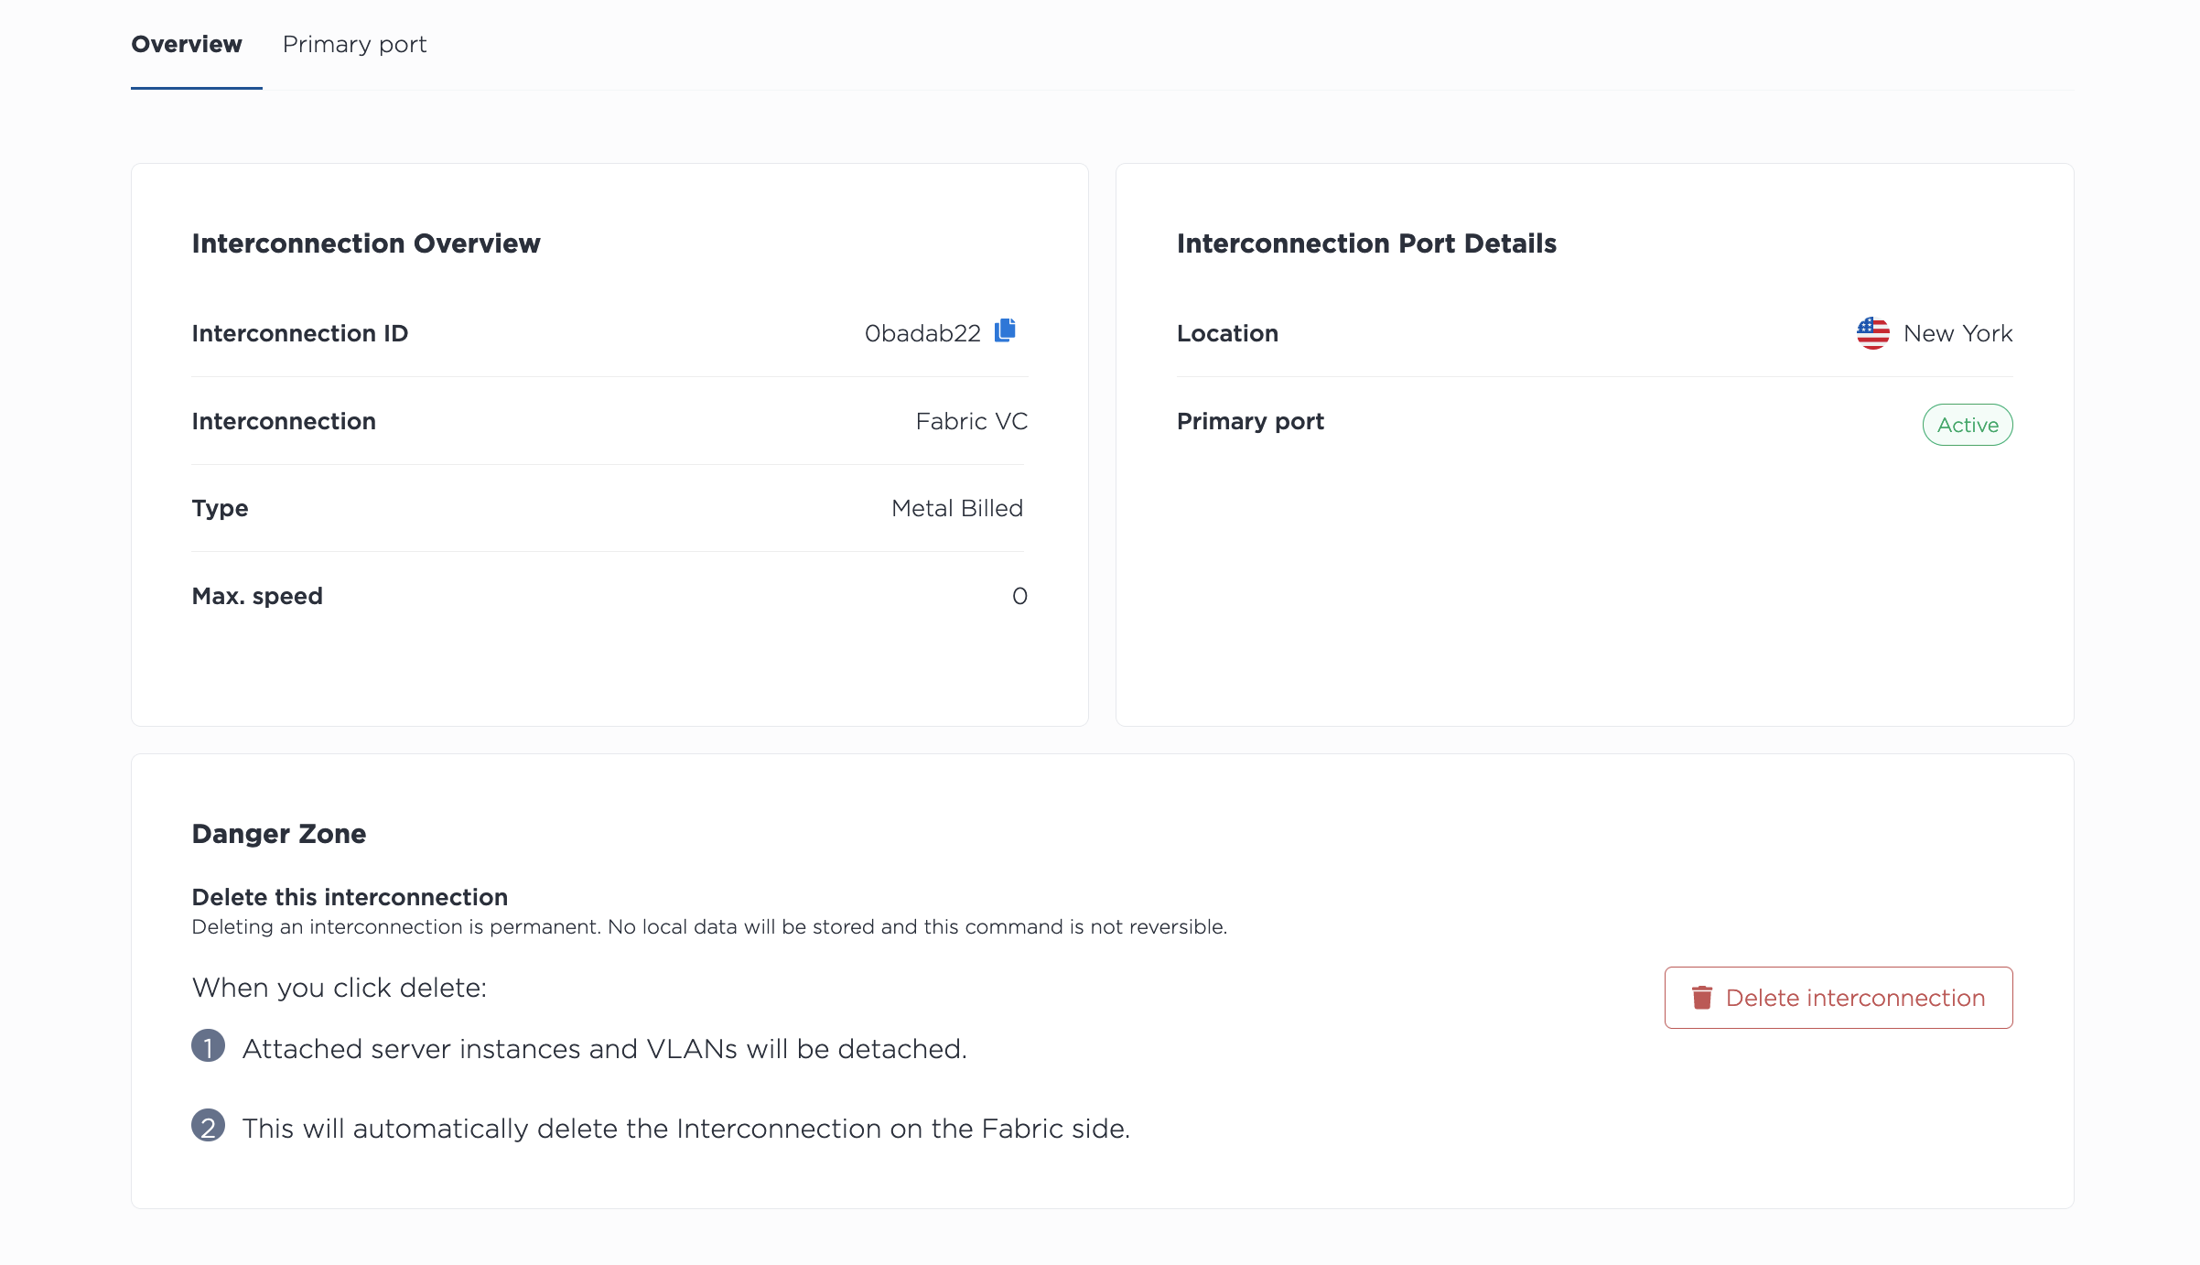Copy the Interconnection ID 0badab22
Screen dimensions: 2200x1265
(1005, 330)
